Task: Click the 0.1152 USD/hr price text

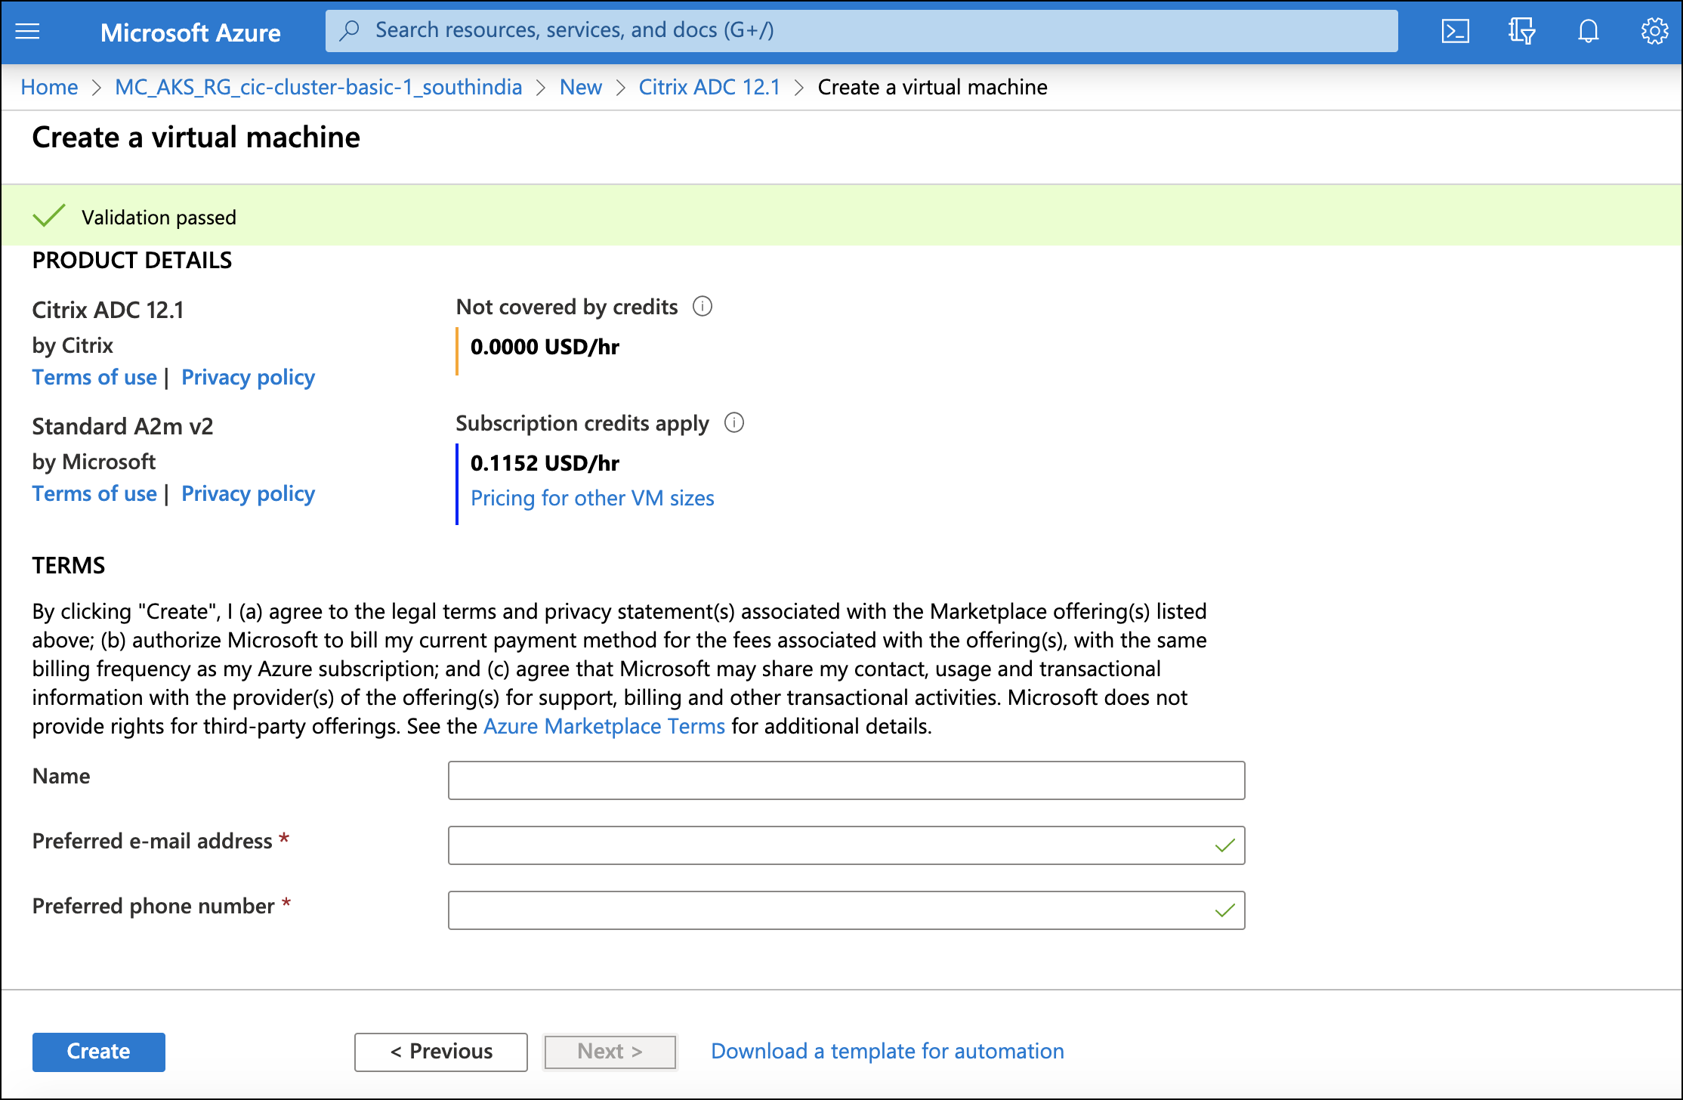Action: 545,463
